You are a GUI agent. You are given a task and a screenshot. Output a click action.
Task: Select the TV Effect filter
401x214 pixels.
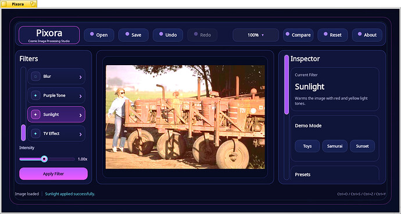tap(56, 134)
